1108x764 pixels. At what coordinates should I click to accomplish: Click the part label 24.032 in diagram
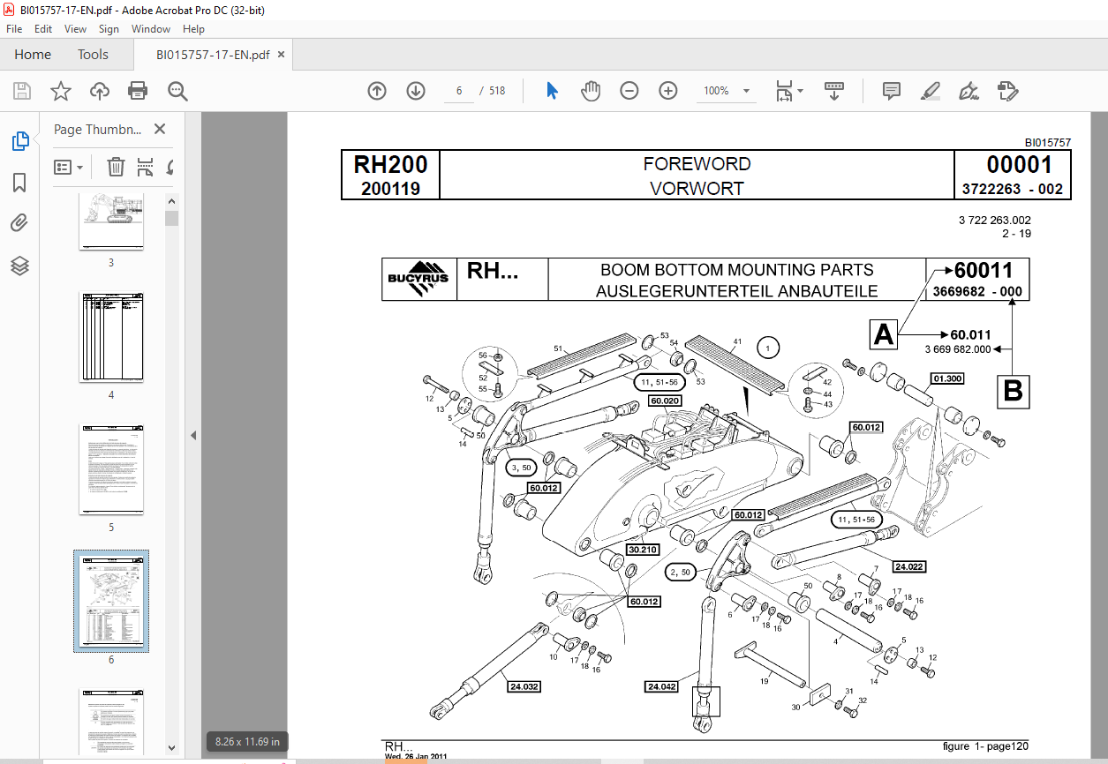(524, 686)
